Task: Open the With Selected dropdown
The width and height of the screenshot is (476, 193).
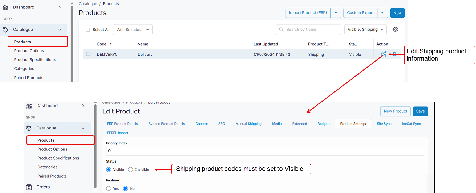Action: (133, 30)
